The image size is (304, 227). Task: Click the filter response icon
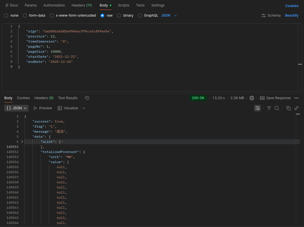tap(269, 108)
